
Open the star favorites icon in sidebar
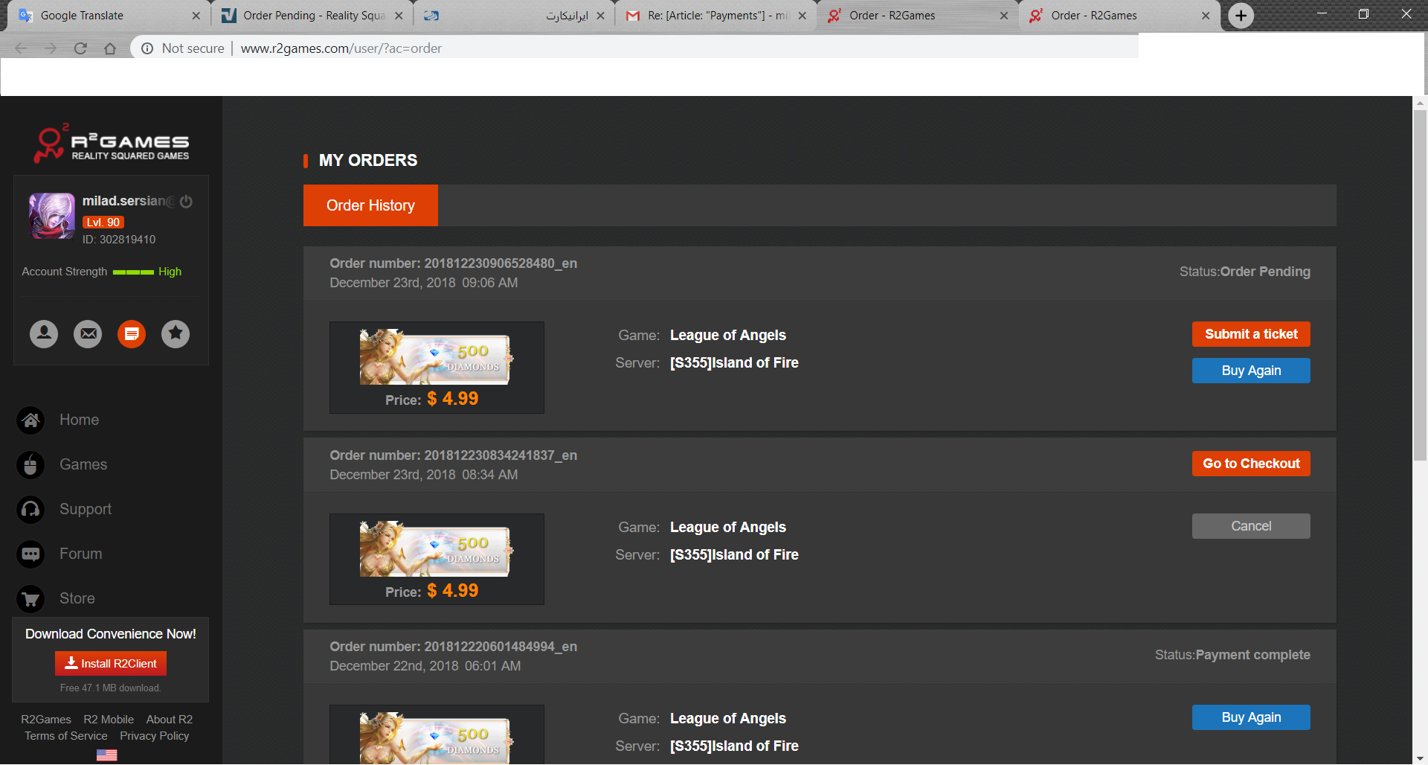click(176, 333)
